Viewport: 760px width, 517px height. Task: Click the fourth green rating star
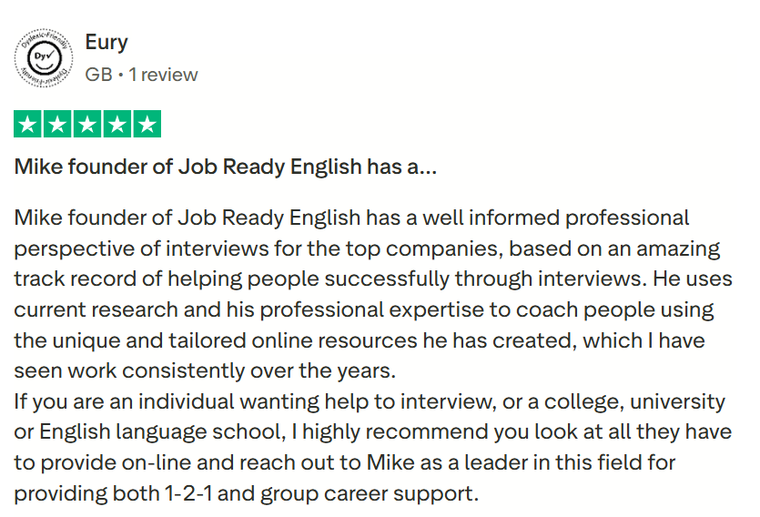(117, 124)
